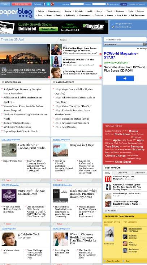Open the Twitter follow icon
Screen dimensions: 147x265
(48, 4)
